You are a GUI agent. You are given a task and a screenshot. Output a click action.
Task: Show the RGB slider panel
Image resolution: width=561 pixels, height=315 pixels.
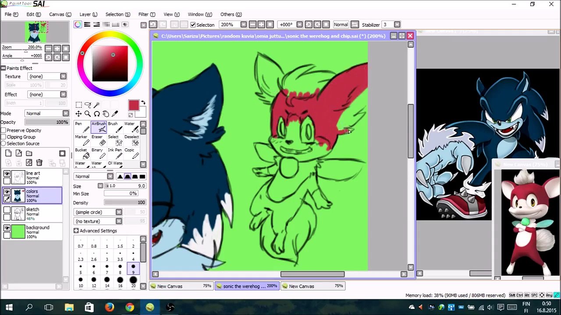pos(87,24)
